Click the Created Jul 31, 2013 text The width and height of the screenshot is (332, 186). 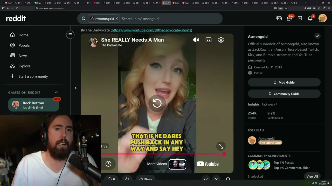(268, 67)
